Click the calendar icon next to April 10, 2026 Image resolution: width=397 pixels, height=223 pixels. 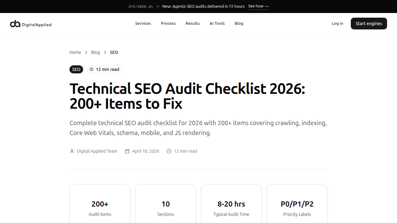pyautogui.click(x=127, y=151)
